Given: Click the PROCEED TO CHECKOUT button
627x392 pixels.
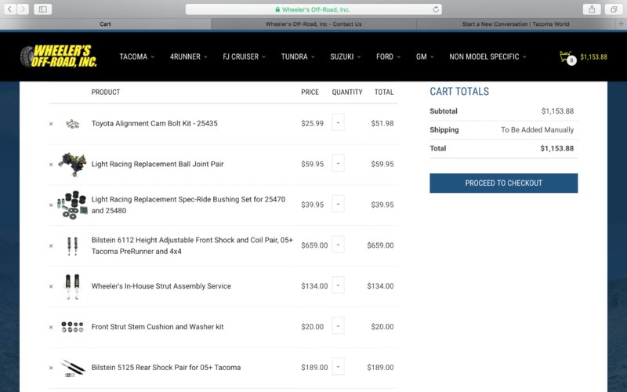Looking at the screenshot, I should click(503, 183).
